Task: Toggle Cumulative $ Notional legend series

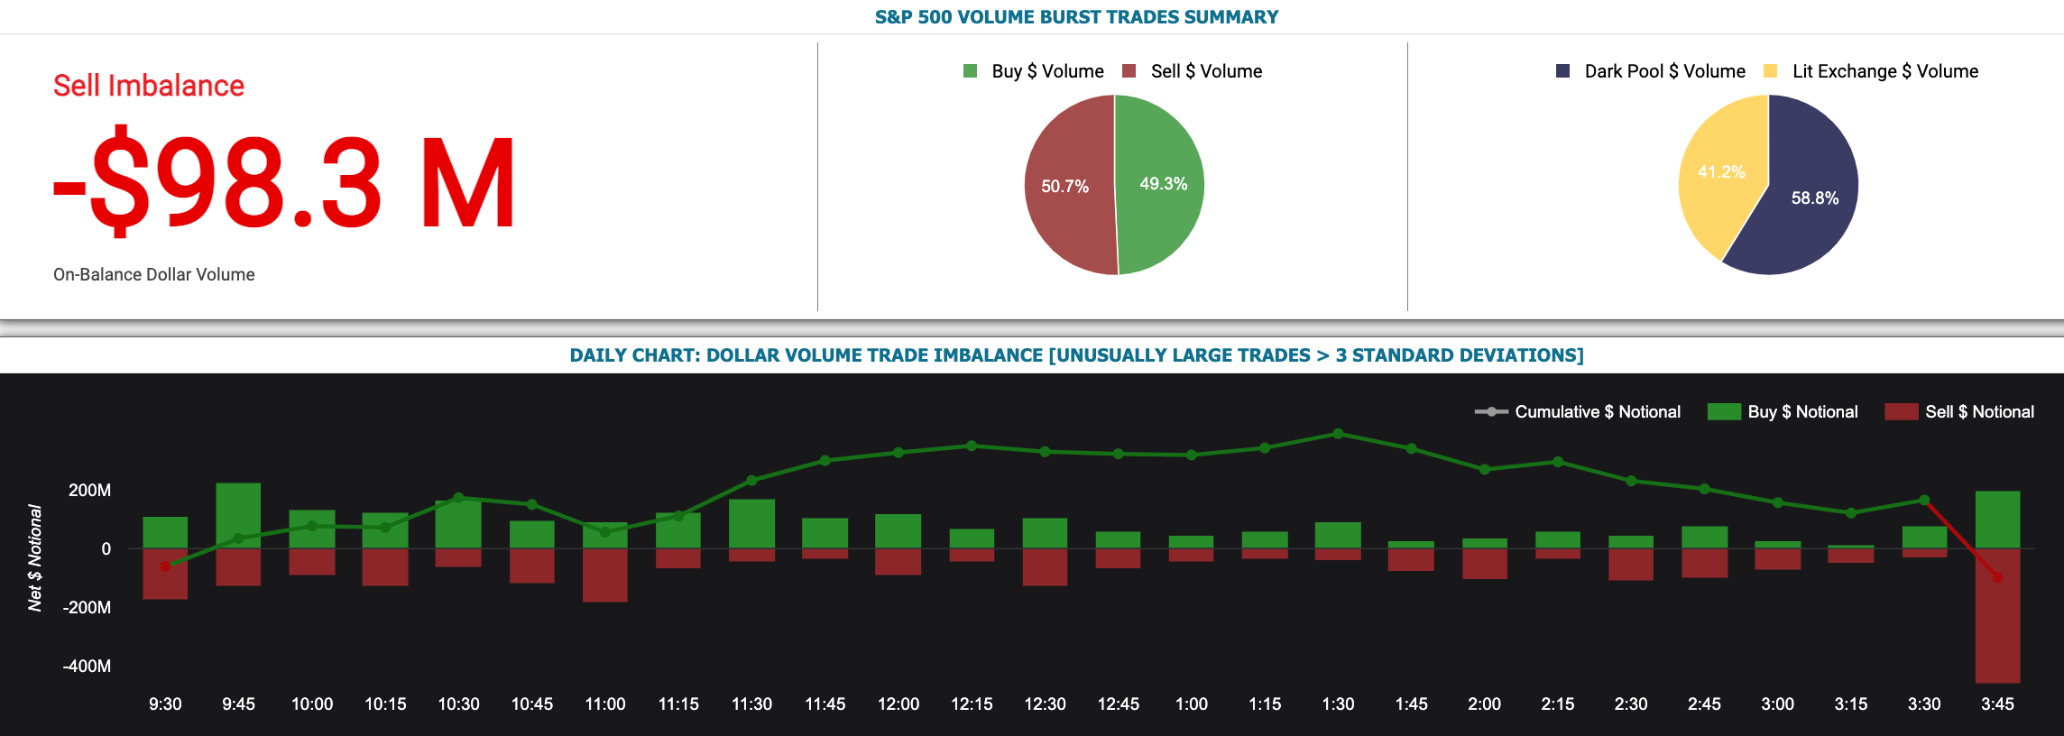Action: [x=1578, y=412]
